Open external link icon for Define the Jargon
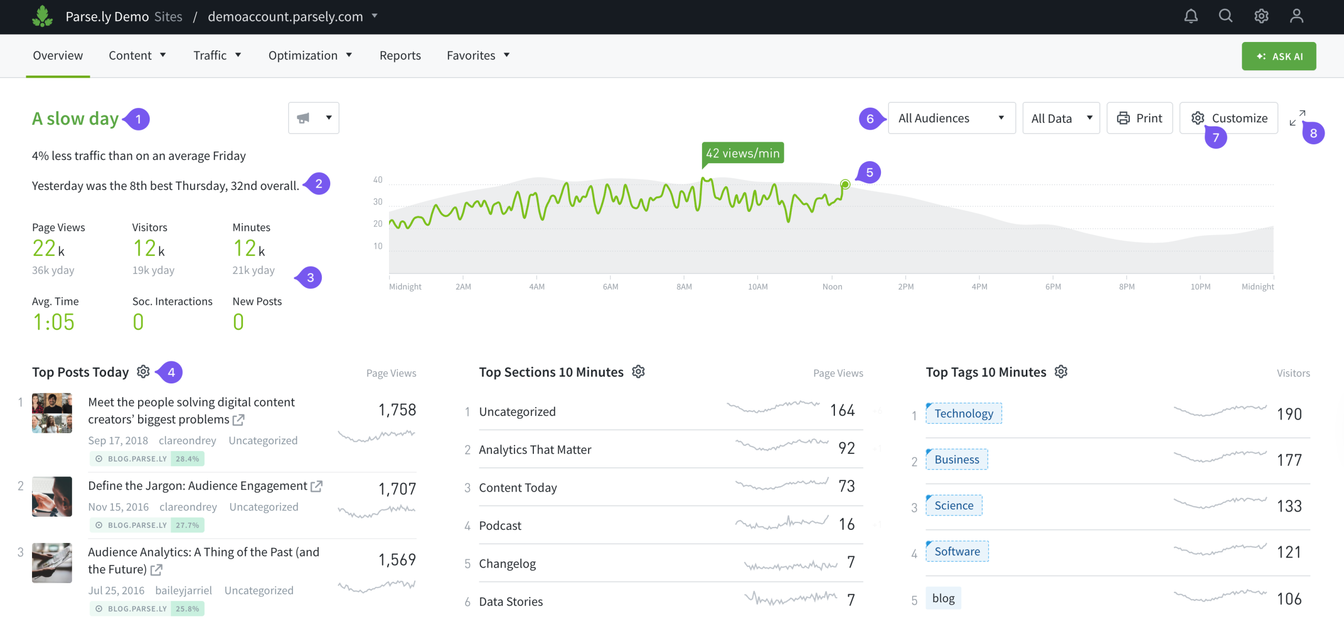Image resolution: width=1344 pixels, height=619 pixels. pyautogui.click(x=316, y=486)
